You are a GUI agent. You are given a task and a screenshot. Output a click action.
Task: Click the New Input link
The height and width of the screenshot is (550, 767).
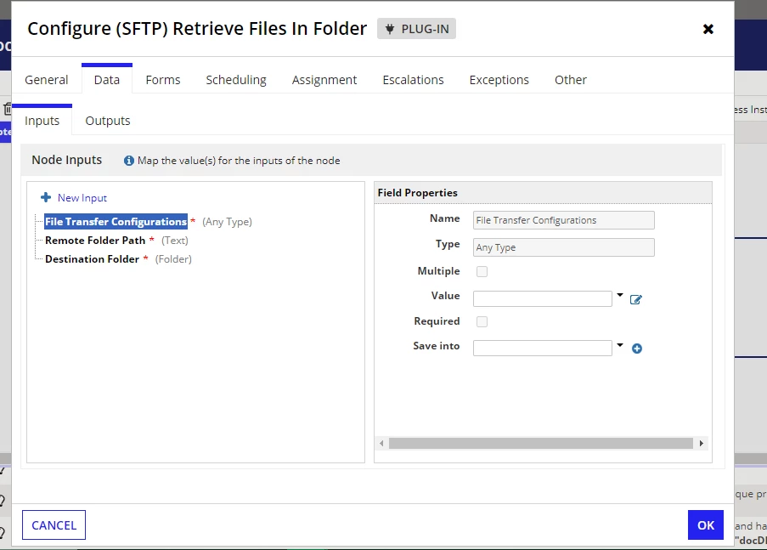click(x=82, y=198)
